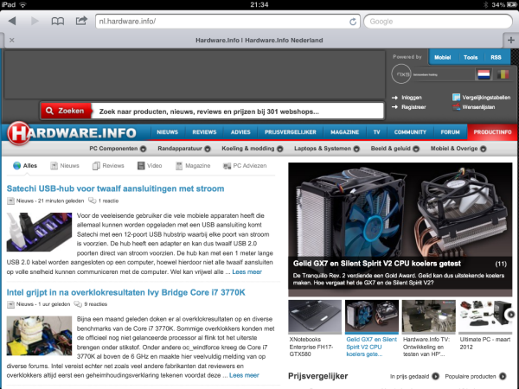Close the Hardware.Info tab with the x
Viewport: 519px width, 389px height.
pyautogui.click(x=12, y=40)
